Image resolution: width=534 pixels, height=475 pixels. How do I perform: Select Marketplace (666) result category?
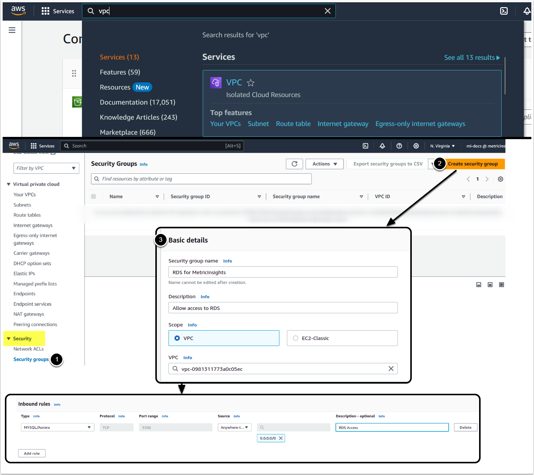[x=127, y=132]
